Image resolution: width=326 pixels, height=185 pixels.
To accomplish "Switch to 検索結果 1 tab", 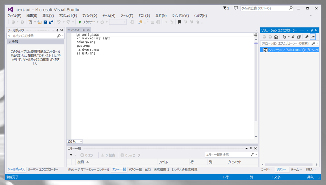I will (x=161, y=170).
